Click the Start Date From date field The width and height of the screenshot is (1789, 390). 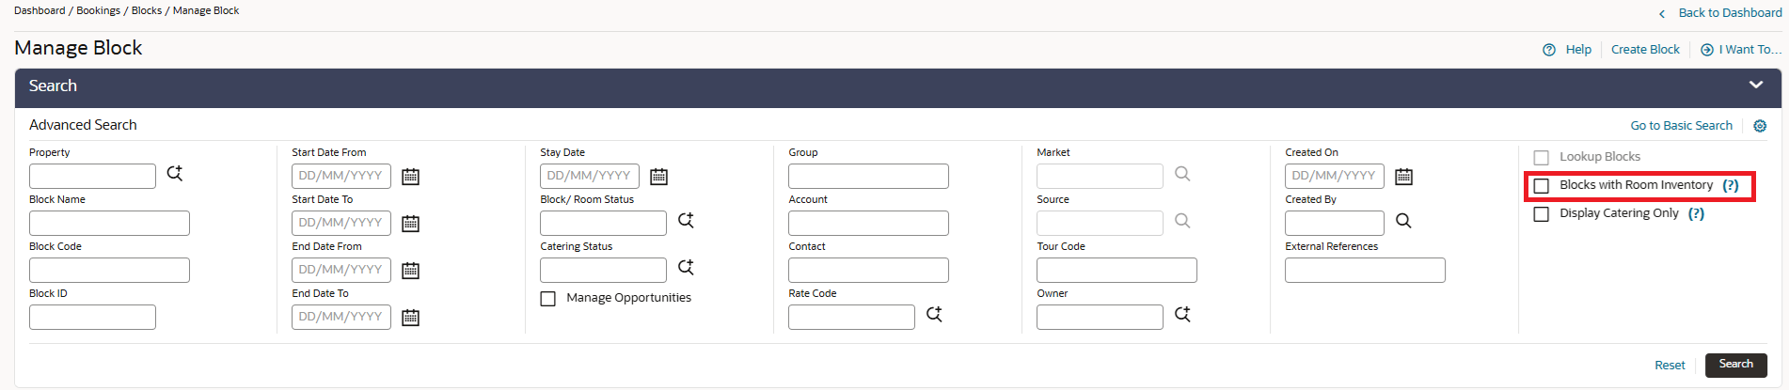(x=341, y=177)
